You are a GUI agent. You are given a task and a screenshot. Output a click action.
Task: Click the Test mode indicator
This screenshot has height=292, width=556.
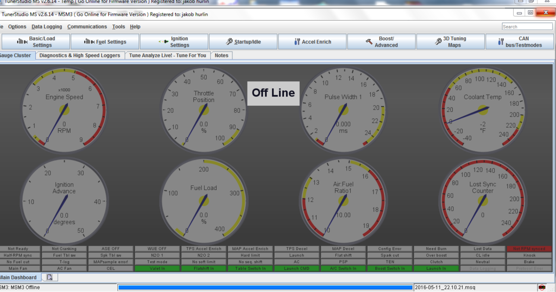(x=157, y=262)
